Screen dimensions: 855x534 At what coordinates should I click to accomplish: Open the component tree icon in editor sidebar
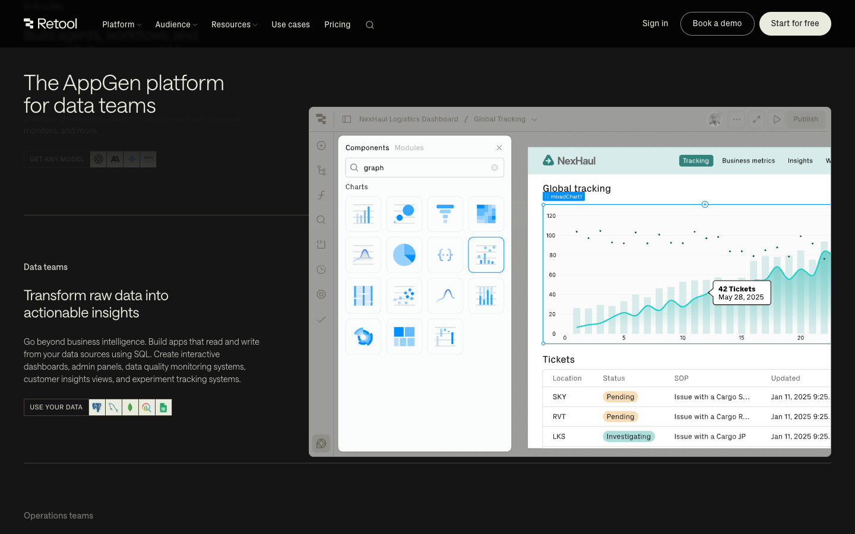coord(321,170)
